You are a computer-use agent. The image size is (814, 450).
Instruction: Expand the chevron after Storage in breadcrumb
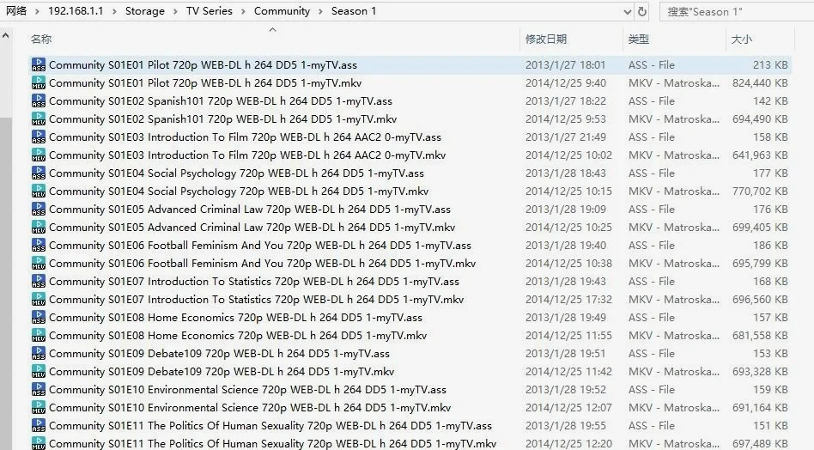(175, 11)
